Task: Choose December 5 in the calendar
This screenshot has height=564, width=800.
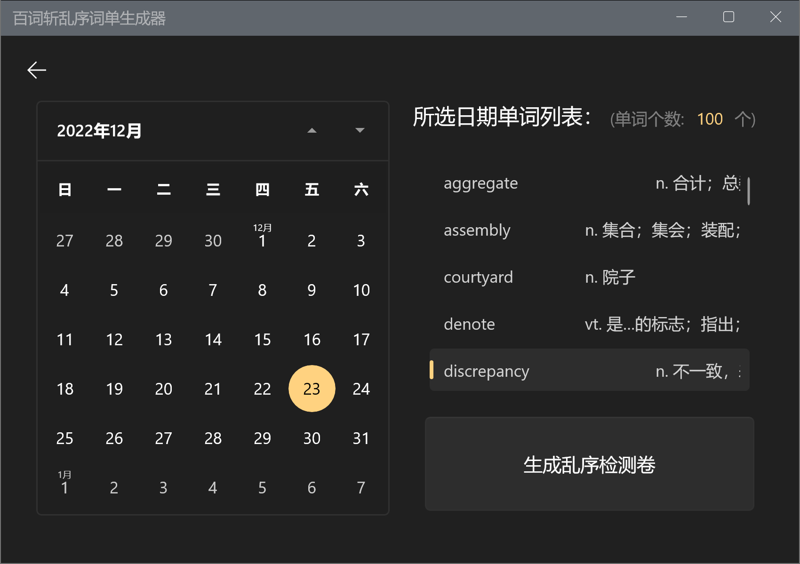Action: [114, 290]
